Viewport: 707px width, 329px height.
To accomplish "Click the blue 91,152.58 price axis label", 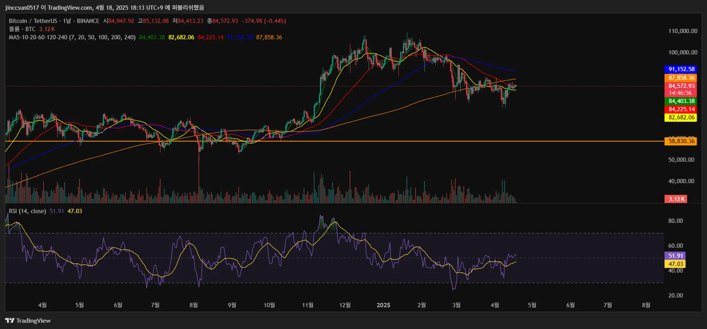I will [x=681, y=69].
